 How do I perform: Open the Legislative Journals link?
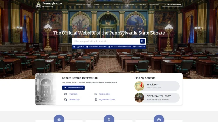107,99
